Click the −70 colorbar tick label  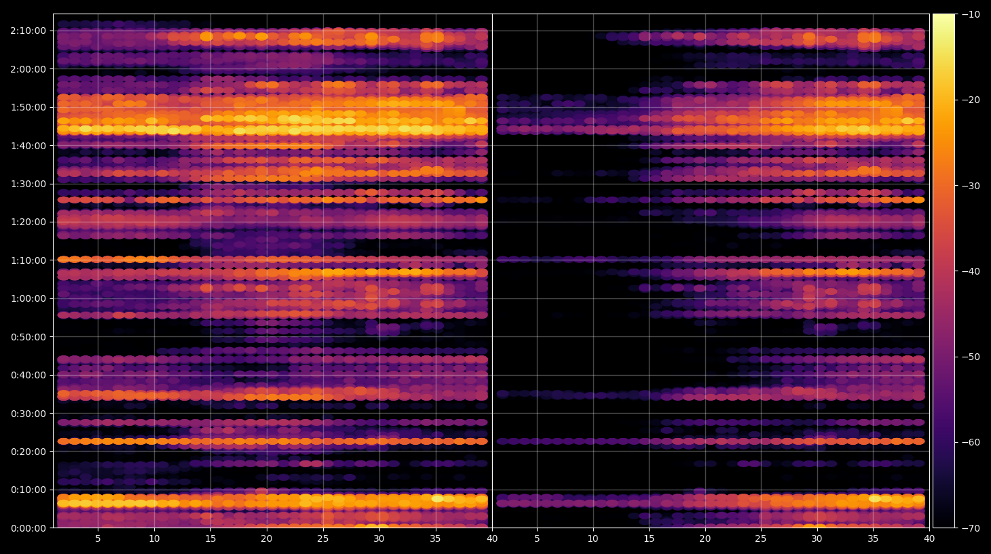pyautogui.click(x=971, y=528)
